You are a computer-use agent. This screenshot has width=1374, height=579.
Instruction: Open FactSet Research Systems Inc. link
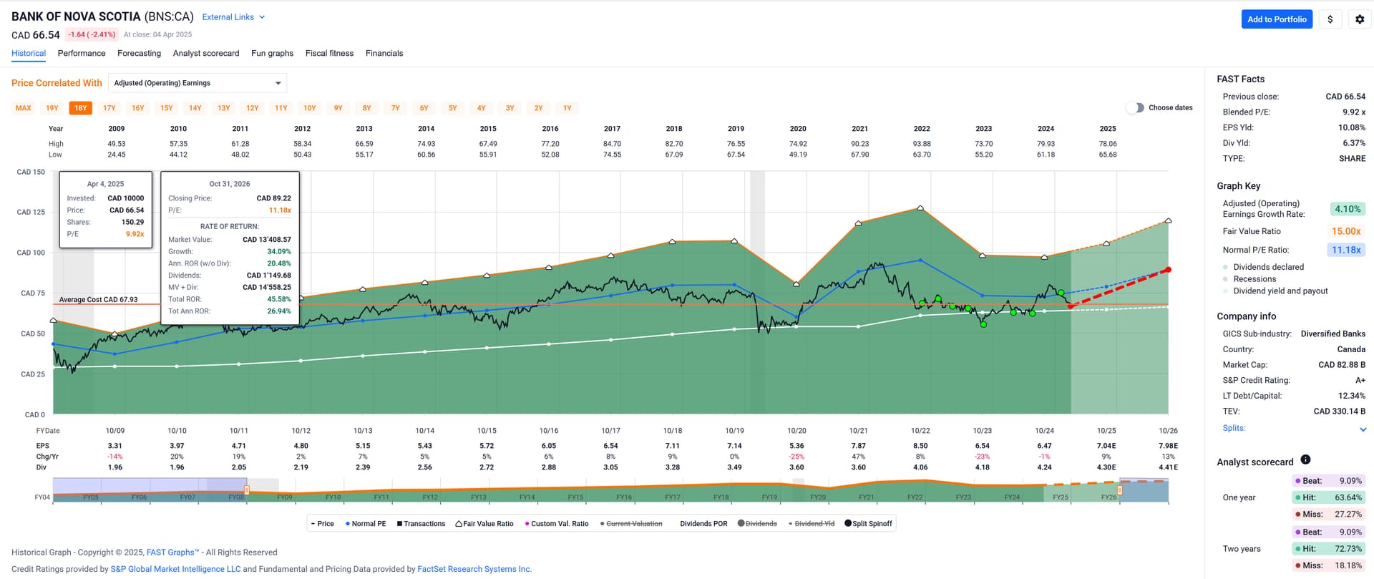474,570
